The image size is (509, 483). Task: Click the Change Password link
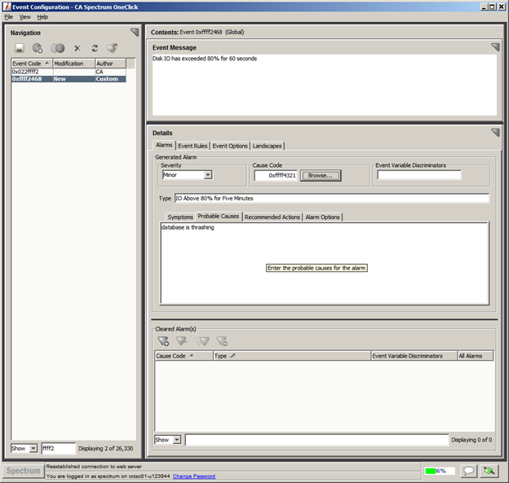[x=194, y=476]
